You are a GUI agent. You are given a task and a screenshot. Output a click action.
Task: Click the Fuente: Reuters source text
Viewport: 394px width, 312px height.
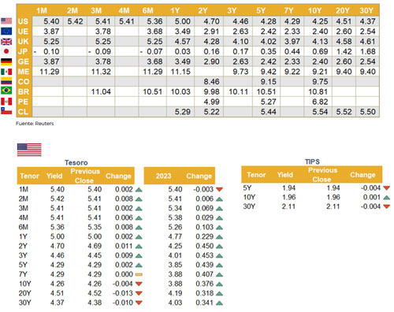point(35,124)
